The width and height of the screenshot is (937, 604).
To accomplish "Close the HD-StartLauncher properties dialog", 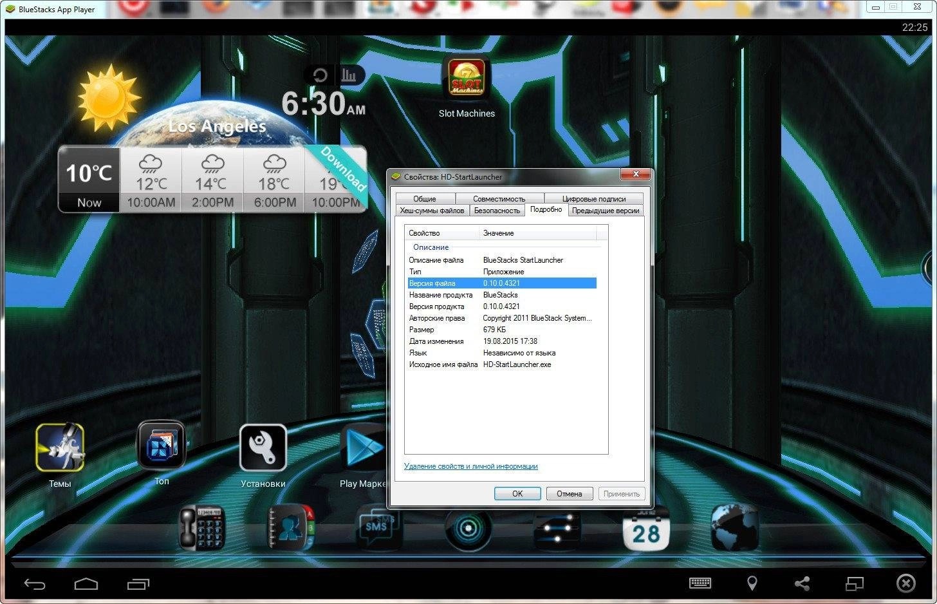I will 636,174.
